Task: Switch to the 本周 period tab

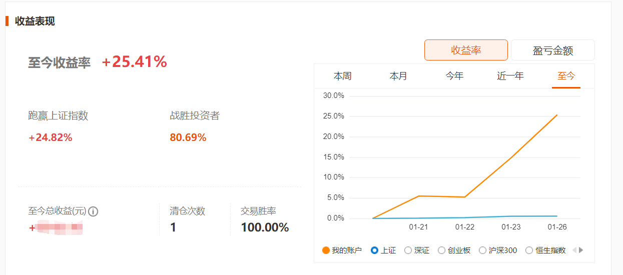Action: click(x=343, y=76)
